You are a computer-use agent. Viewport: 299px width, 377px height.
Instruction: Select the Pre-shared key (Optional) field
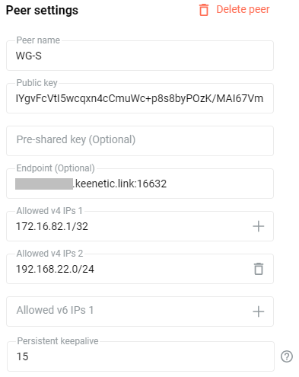coord(140,141)
